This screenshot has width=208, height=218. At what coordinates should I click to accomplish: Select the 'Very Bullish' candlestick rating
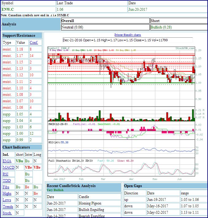click(x=55, y=190)
